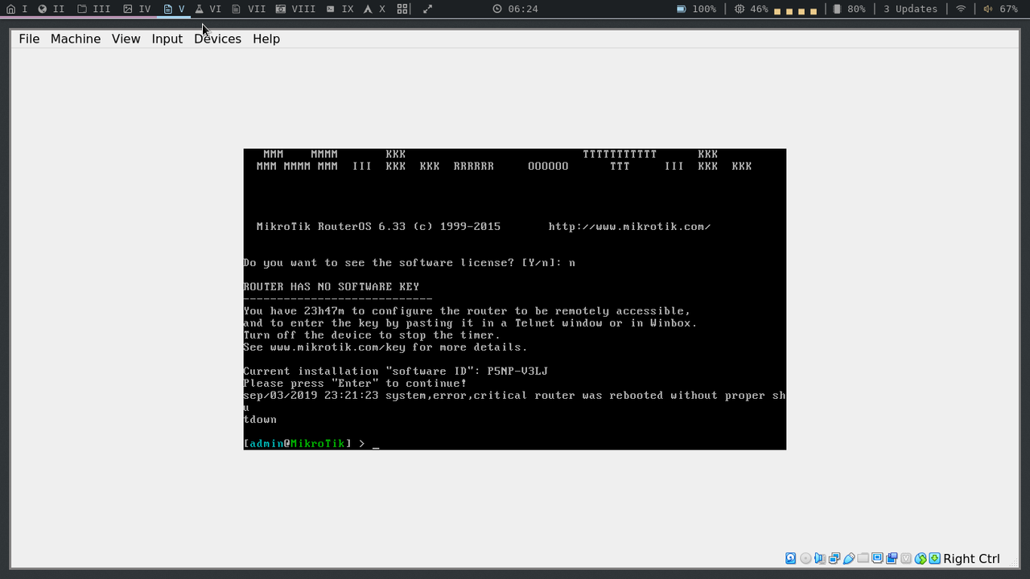The width and height of the screenshot is (1030, 579).
Task: Click the USB devices status icon
Action: tap(849, 558)
